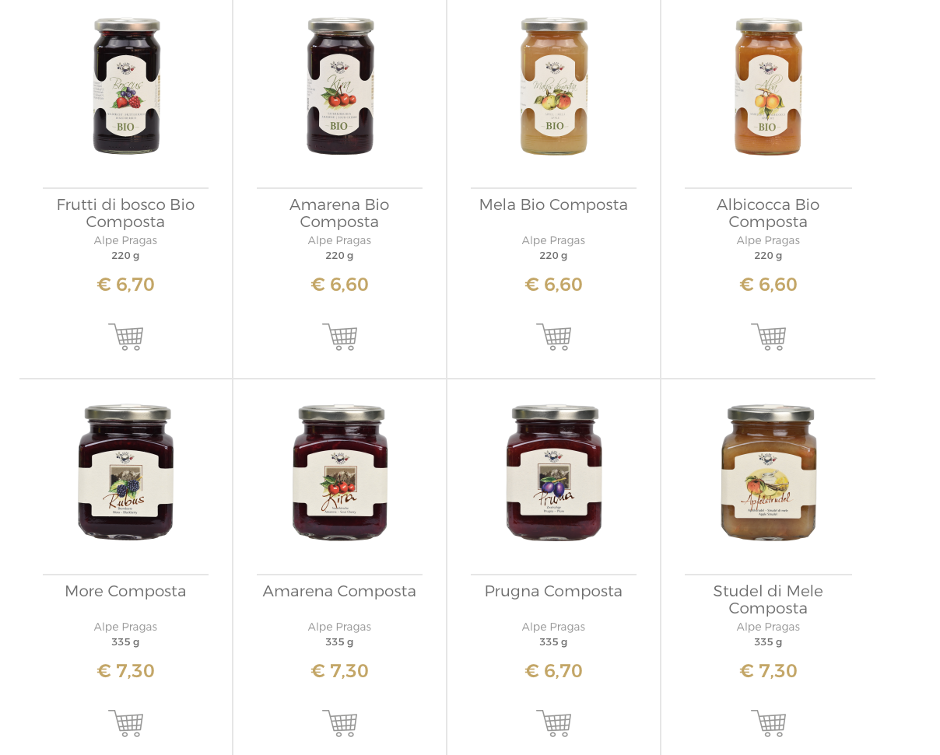Click cart icon for Albicocca Bio Composta
Image resolution: width=940 pixels, height=755 pixels.
pos(769,337)
